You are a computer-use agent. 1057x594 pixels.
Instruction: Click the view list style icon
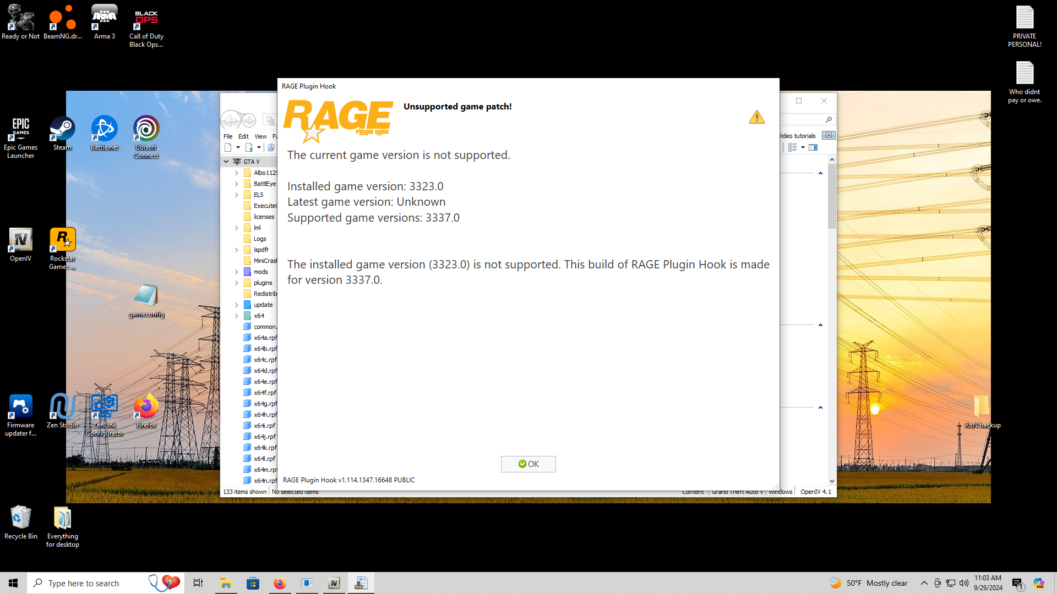tap(792, 147)
